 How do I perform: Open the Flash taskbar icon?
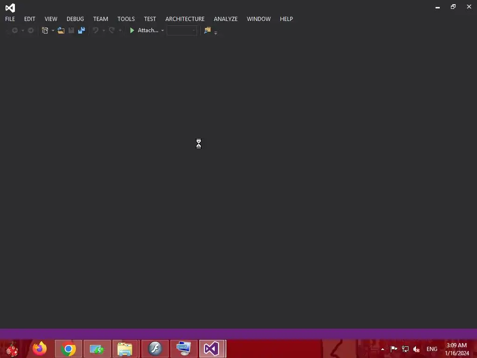(x=155, y=349)
